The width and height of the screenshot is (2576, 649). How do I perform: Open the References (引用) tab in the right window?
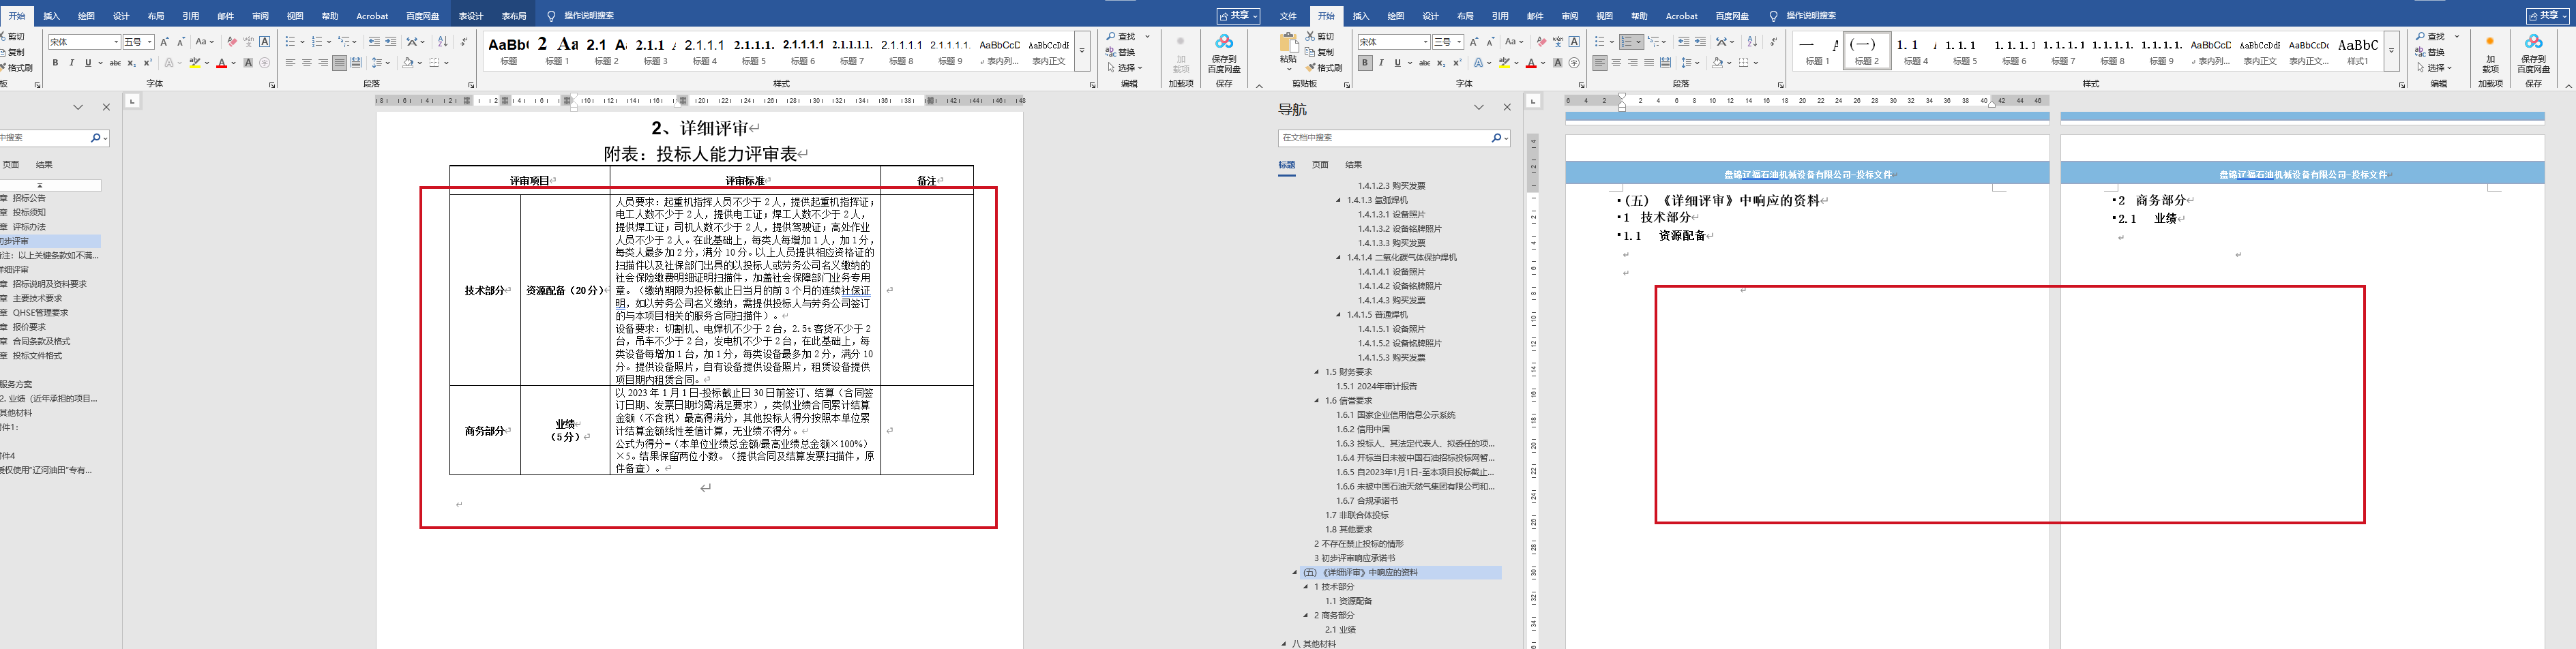[x=1500, y=16]
